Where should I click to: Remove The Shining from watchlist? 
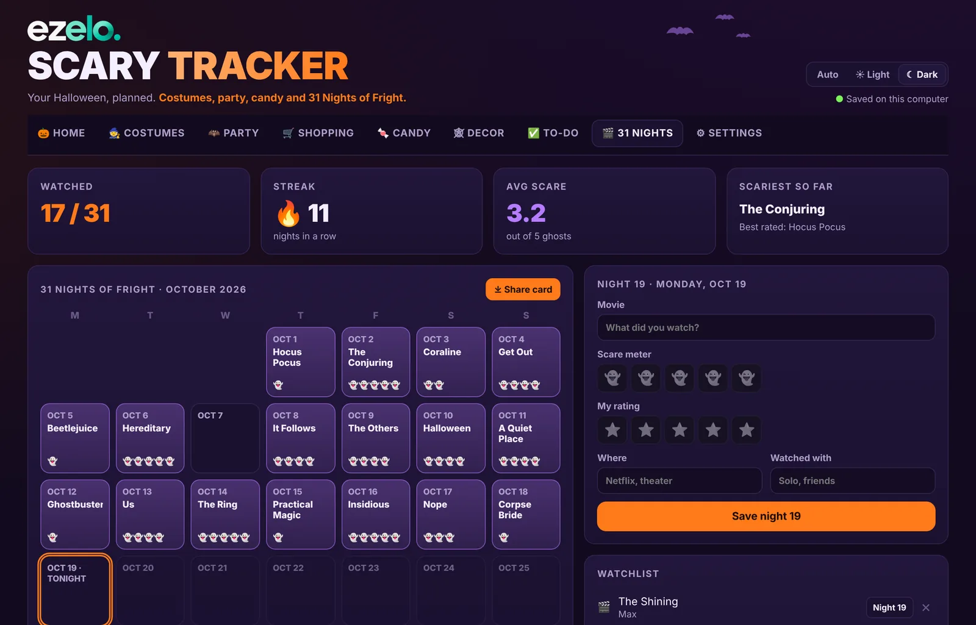(x=926, y=607)
